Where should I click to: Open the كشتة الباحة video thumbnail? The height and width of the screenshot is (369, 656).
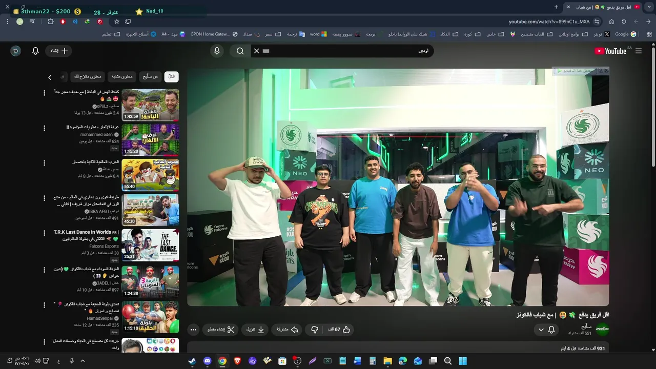pos(150,105)
